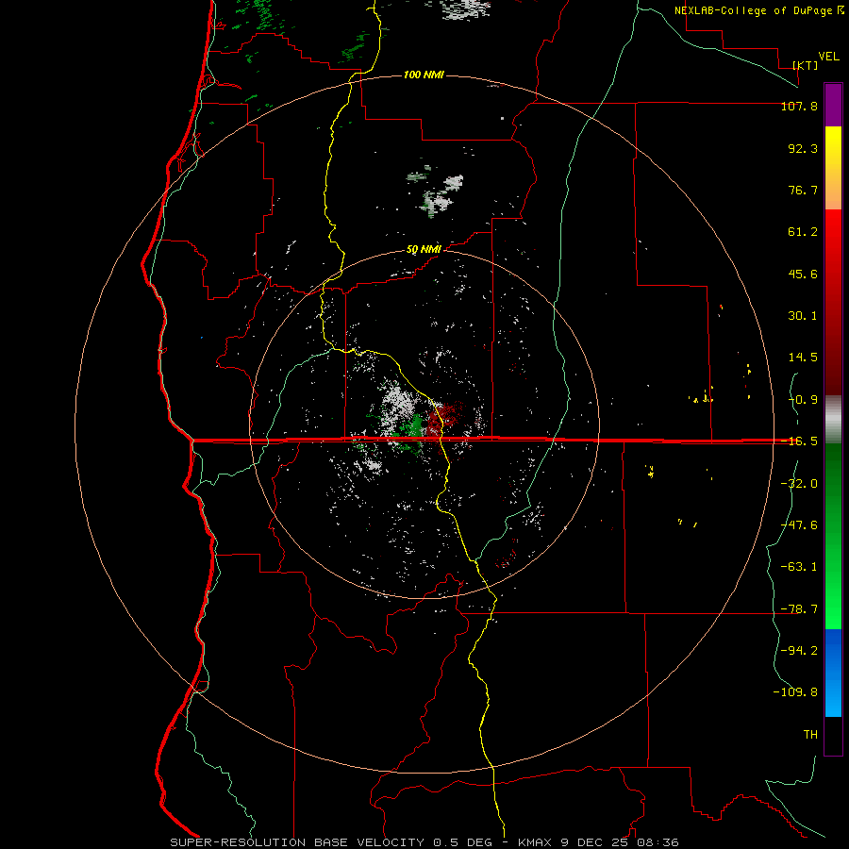The width and height of the screenshot is (849, 849).
Task: Select the -63.1 value on velocity scale
Action: [799, 567]
